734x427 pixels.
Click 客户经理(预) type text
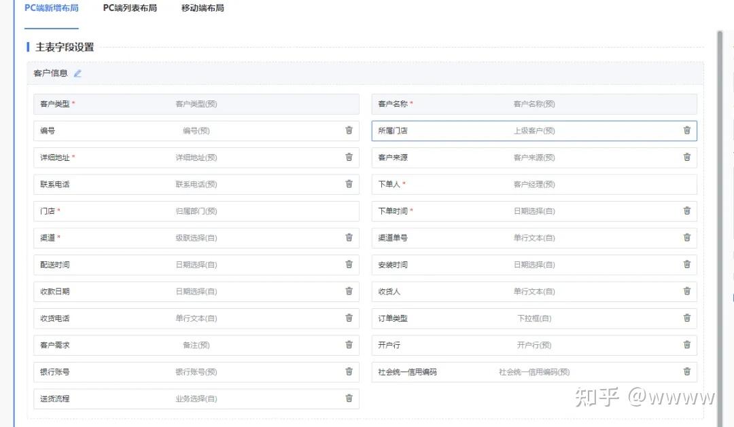point(534,184)
